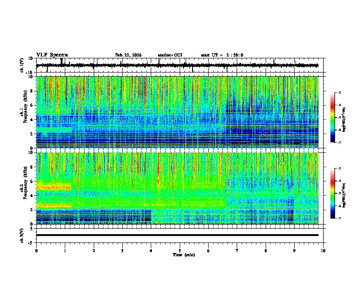This screenshot has height=281, width=364.
Task: Click time axis tick label "9"
Action: point(294,250)
